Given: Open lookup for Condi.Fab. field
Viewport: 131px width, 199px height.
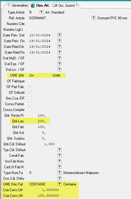Looking at the screenshot, I should [x=59, y=155].
